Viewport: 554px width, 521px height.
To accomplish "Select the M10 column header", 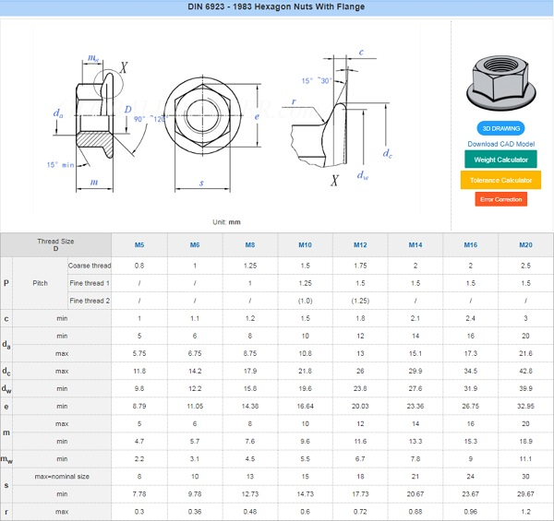I will pyautogui.click(x=306, y=245).
